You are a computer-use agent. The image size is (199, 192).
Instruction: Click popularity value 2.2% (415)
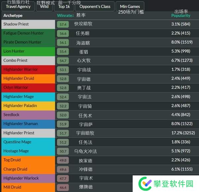[181, 33]
